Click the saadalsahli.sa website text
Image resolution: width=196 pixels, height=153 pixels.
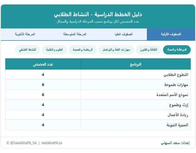point(51,143)
